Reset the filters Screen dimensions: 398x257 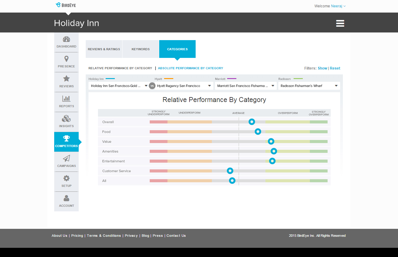[335, 68]
